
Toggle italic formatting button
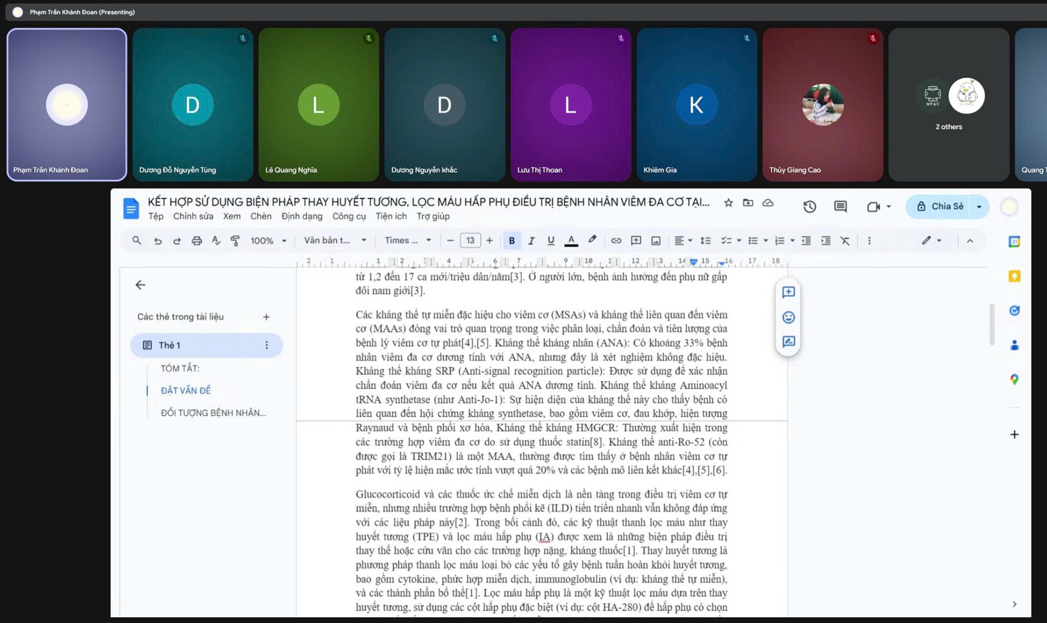click(x=531, y=241)
